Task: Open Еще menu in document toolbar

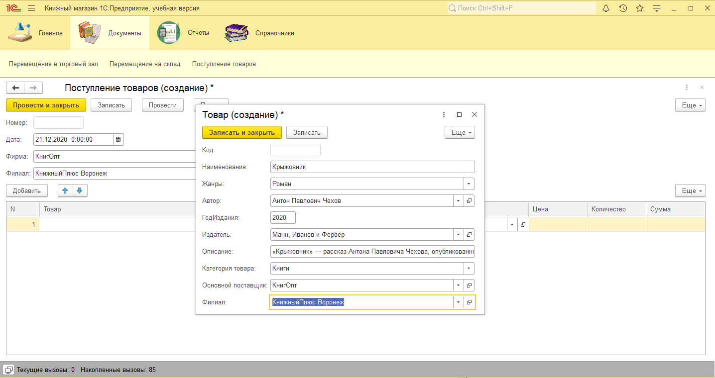Action: [690, 105]
